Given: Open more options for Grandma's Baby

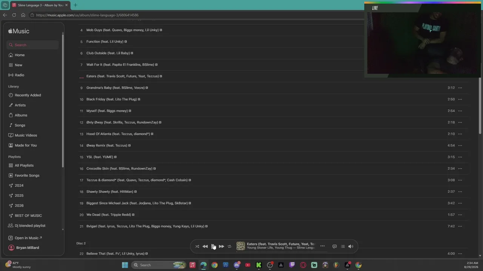Looking at the screenshot, I should point(460,88).
